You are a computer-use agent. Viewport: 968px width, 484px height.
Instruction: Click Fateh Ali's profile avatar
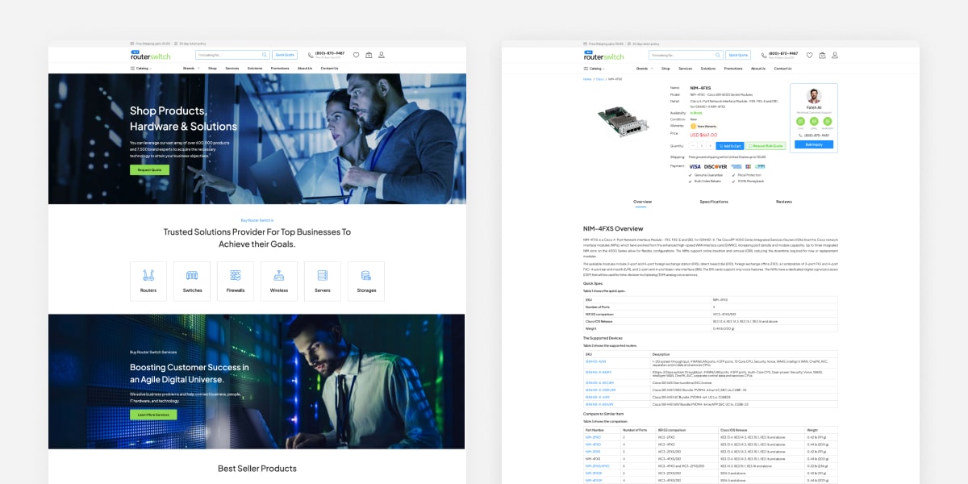814,97
